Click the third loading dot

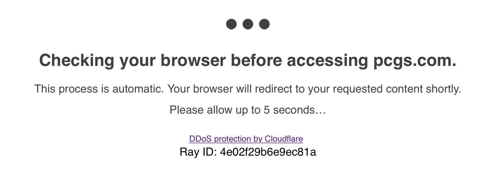[x=264, y=24]
